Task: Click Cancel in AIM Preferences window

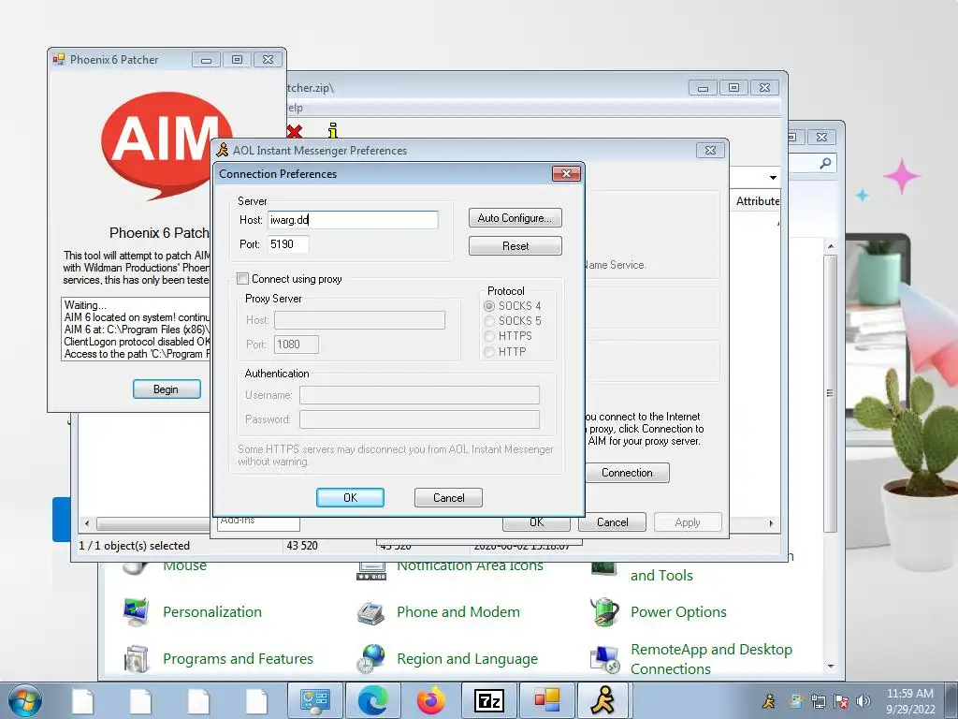Action: pyautogui.click(x=612, y=522)
